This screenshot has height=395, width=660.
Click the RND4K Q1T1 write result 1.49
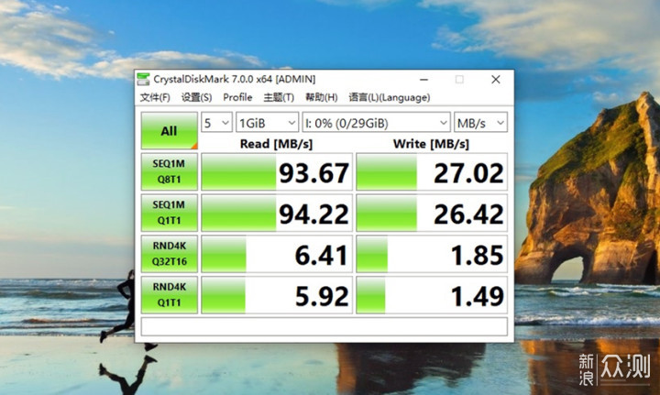[431, 295]
